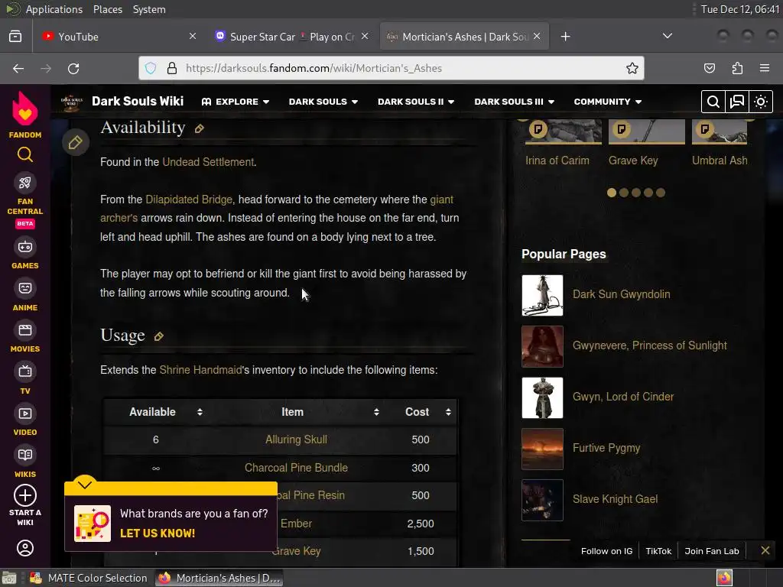783x587 pixels.
Task: Open the list all tabs chevron
Action: pos(667,36)
